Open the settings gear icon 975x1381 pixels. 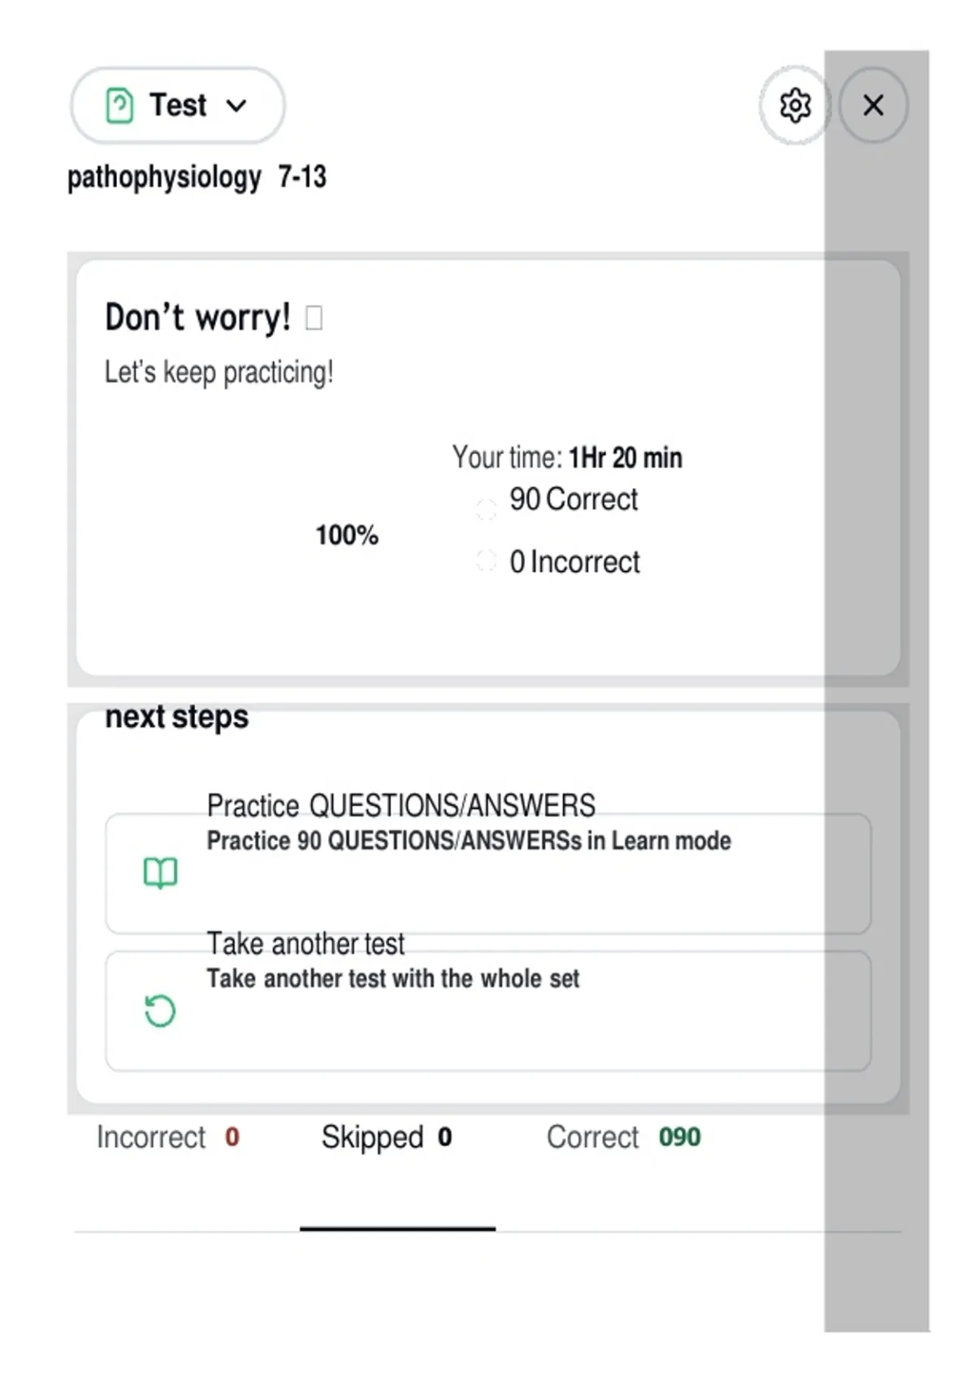795,105
